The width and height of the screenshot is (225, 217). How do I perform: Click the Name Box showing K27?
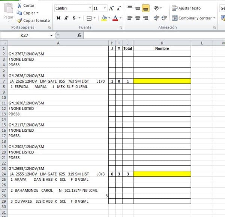coord(24,35)
